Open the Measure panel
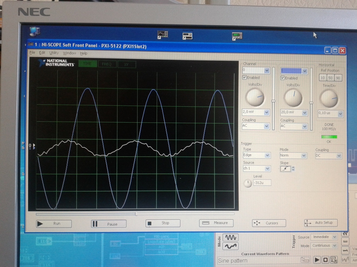 (x=216, y=223)
